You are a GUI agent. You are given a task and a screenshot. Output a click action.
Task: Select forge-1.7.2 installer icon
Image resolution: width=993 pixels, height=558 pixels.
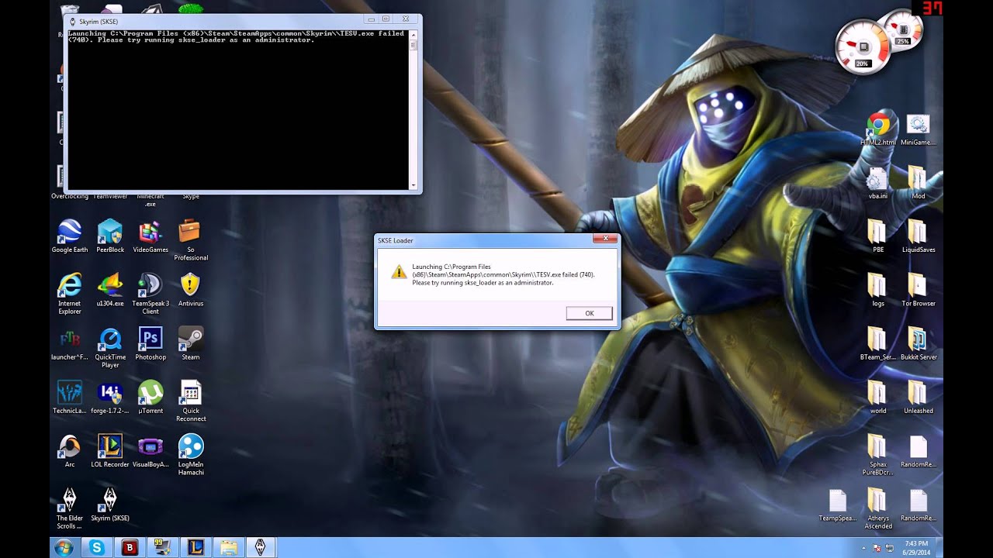click(x=110, y=397)
